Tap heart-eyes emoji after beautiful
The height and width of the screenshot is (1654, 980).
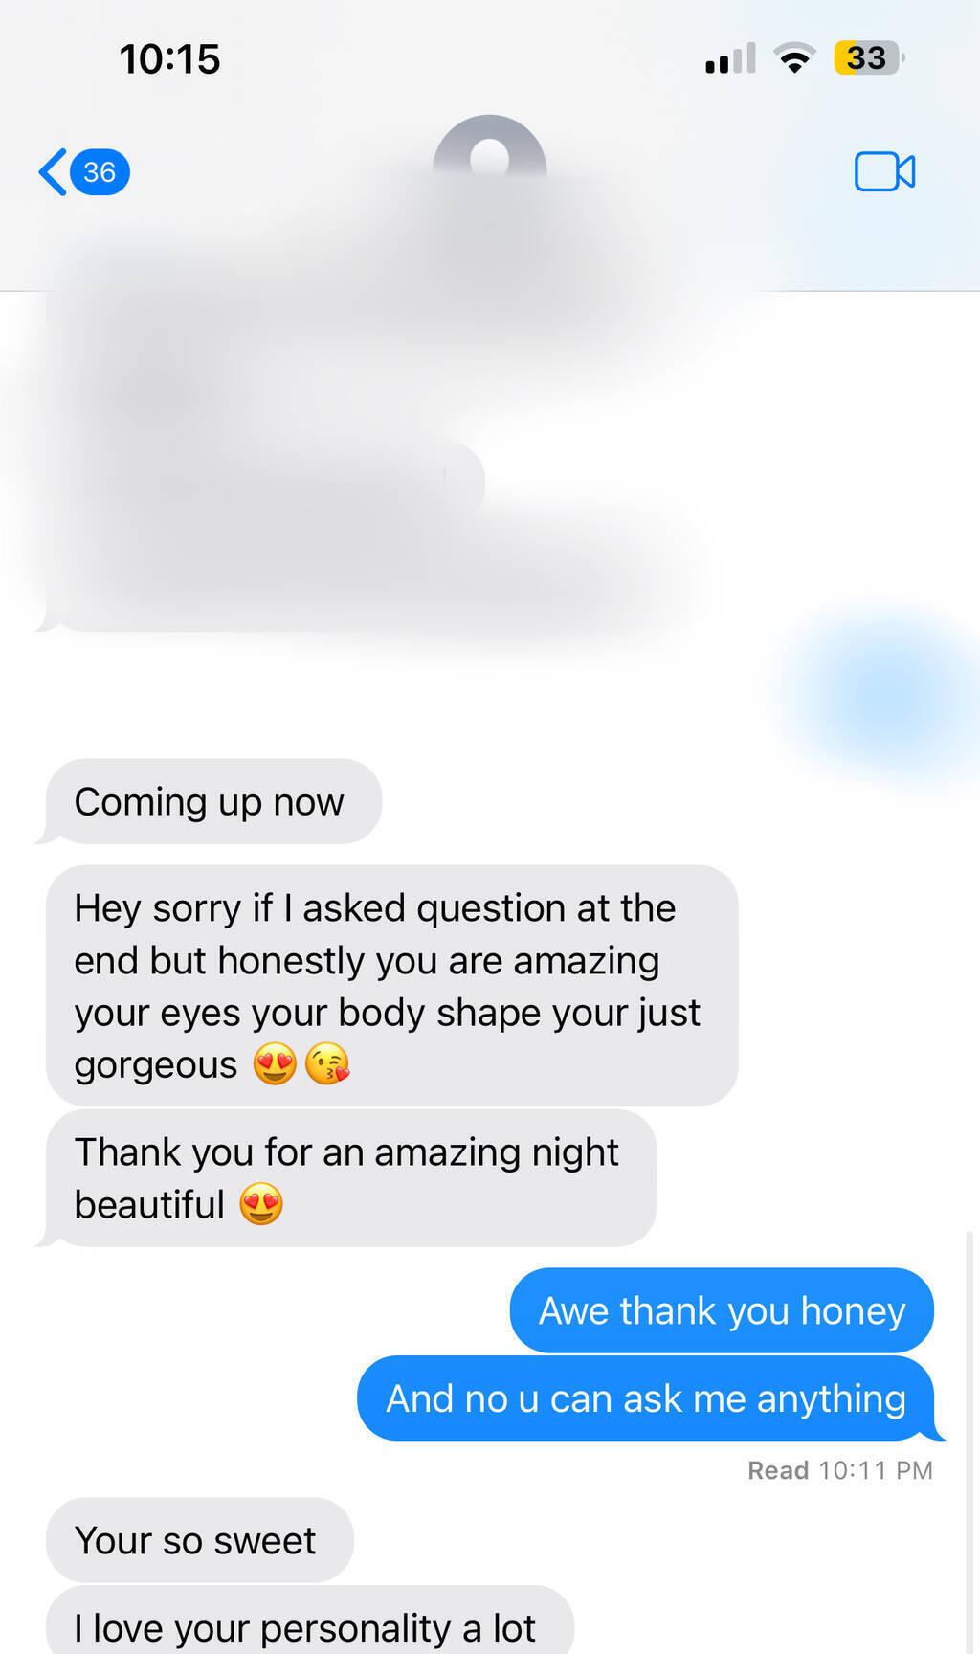(261, 1204)
